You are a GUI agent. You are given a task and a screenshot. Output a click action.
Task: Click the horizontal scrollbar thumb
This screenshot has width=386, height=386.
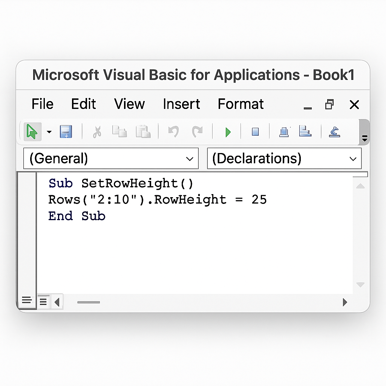point(89,302)
